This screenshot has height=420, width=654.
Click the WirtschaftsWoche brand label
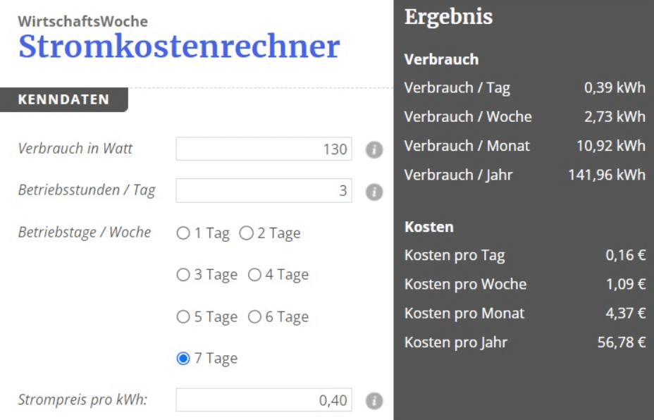tap(82, 21)
